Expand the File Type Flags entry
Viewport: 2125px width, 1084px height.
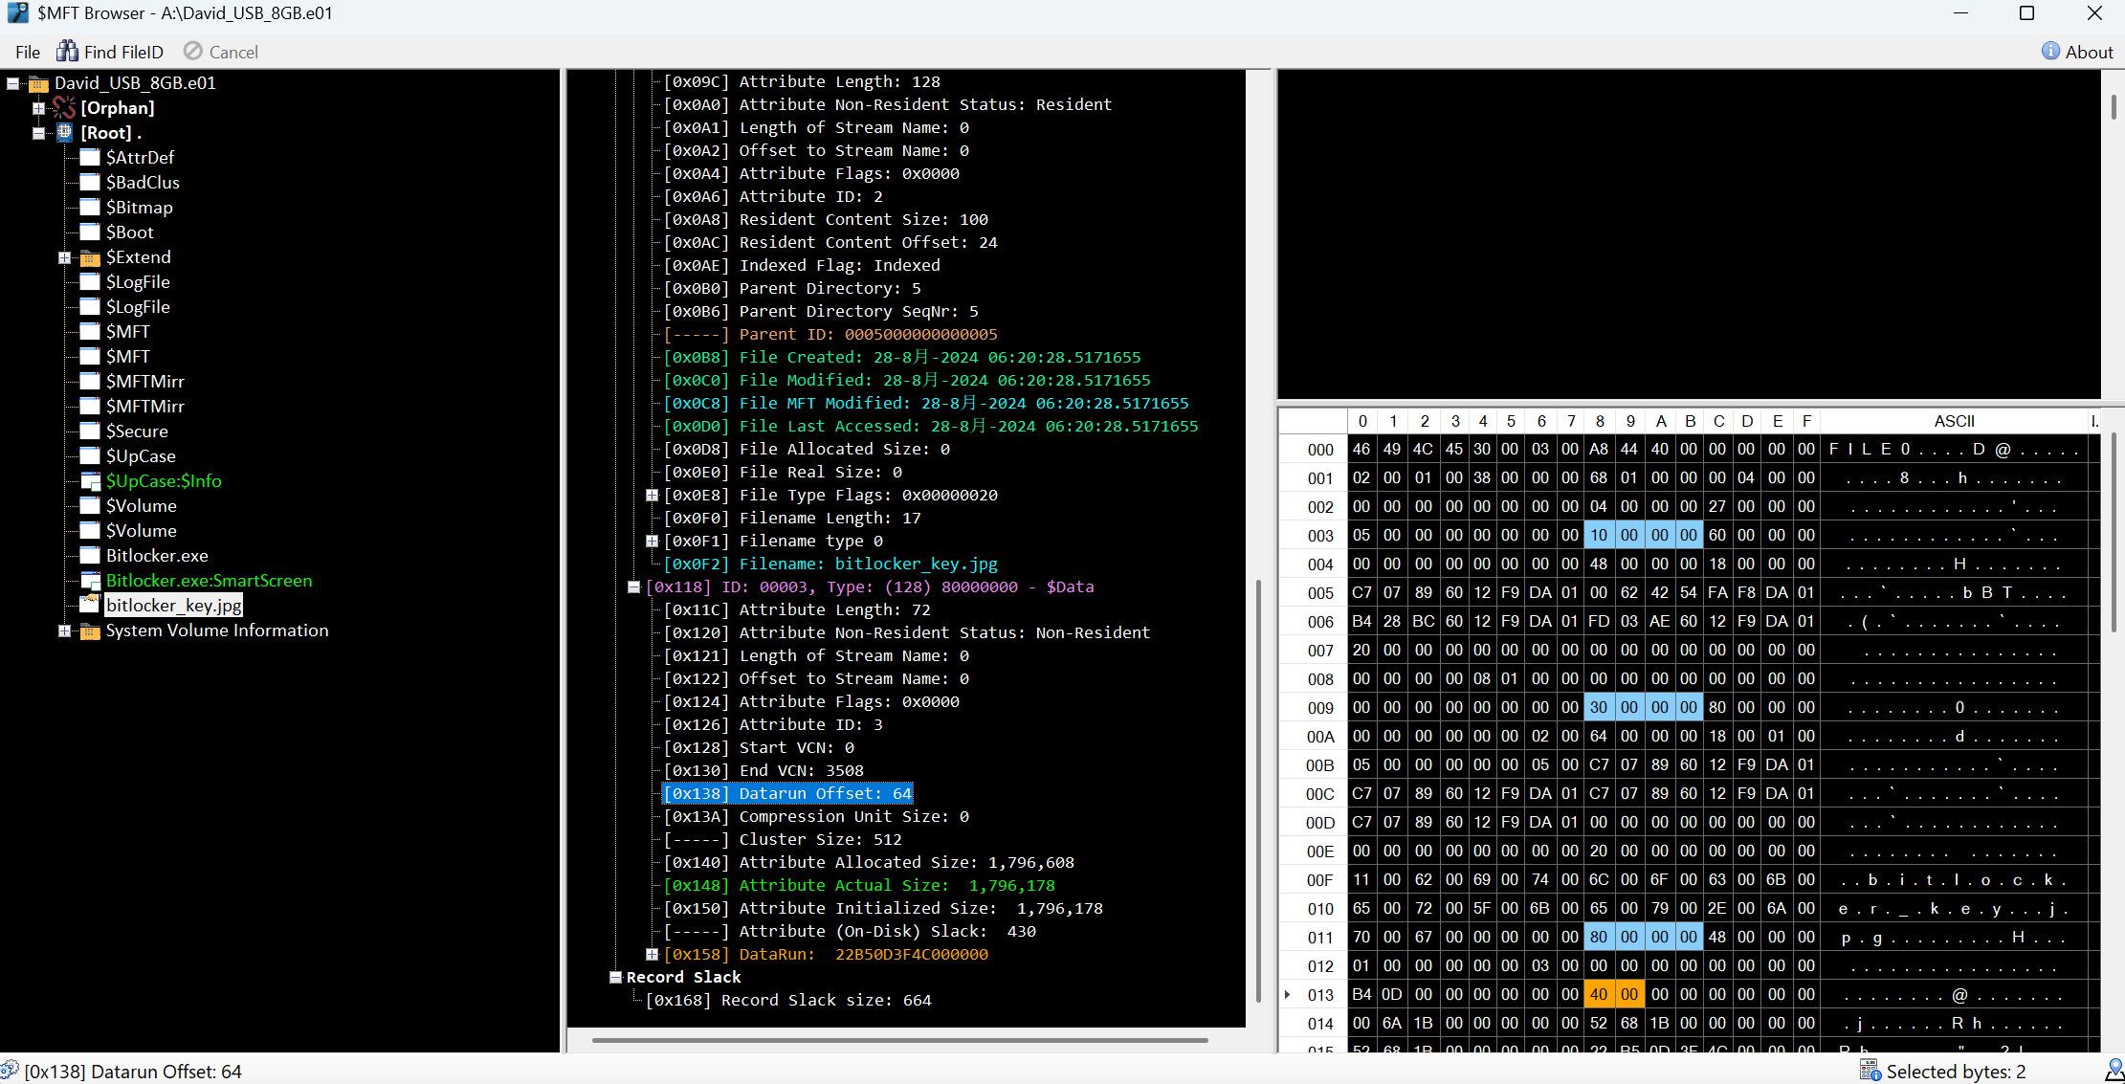coord(652,495)
